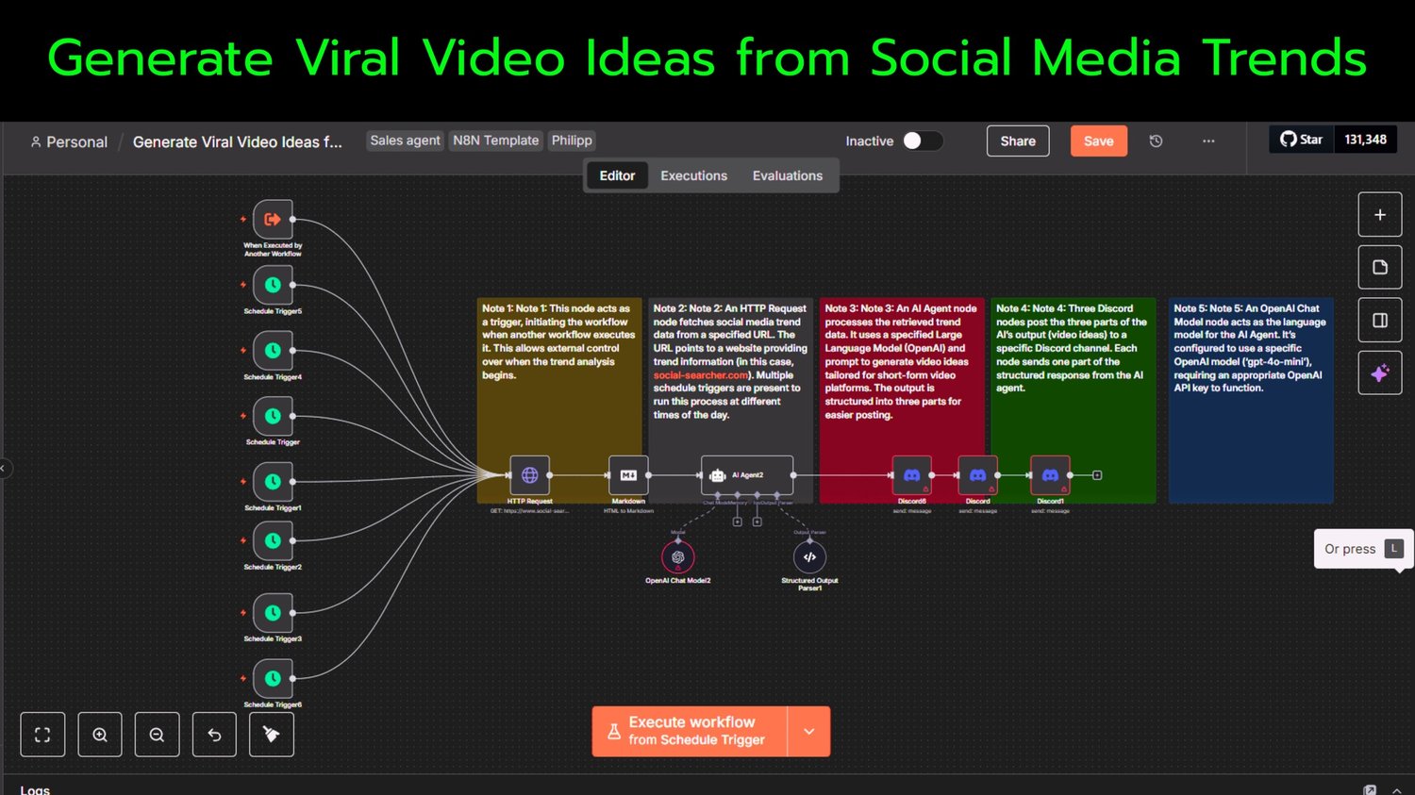Open the Personal project breadcrumb
Screen dimensions: 1415x795
coord(69,142)
